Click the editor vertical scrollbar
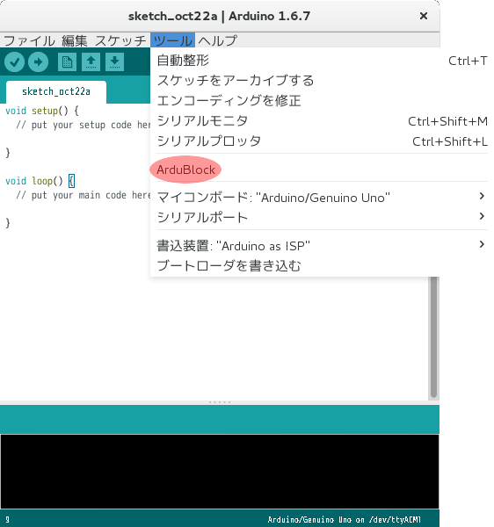This screenshot has height=527, width=494. [x=433, y=338]
